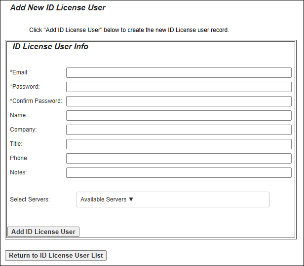The height and width of the screenshot is (266, 304).
Task: Click the Name label text
Action: 18,115
